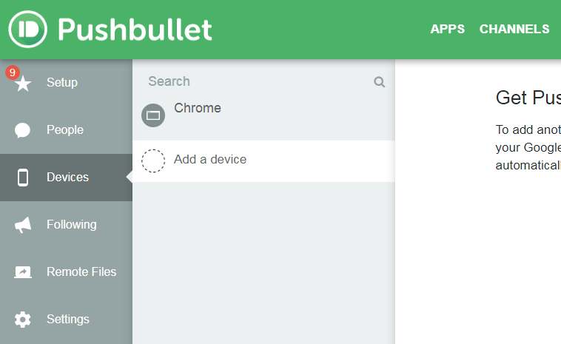This screenshot has width=561, height=344.
Task: Select the Chrome device entry
Action: 198,108
